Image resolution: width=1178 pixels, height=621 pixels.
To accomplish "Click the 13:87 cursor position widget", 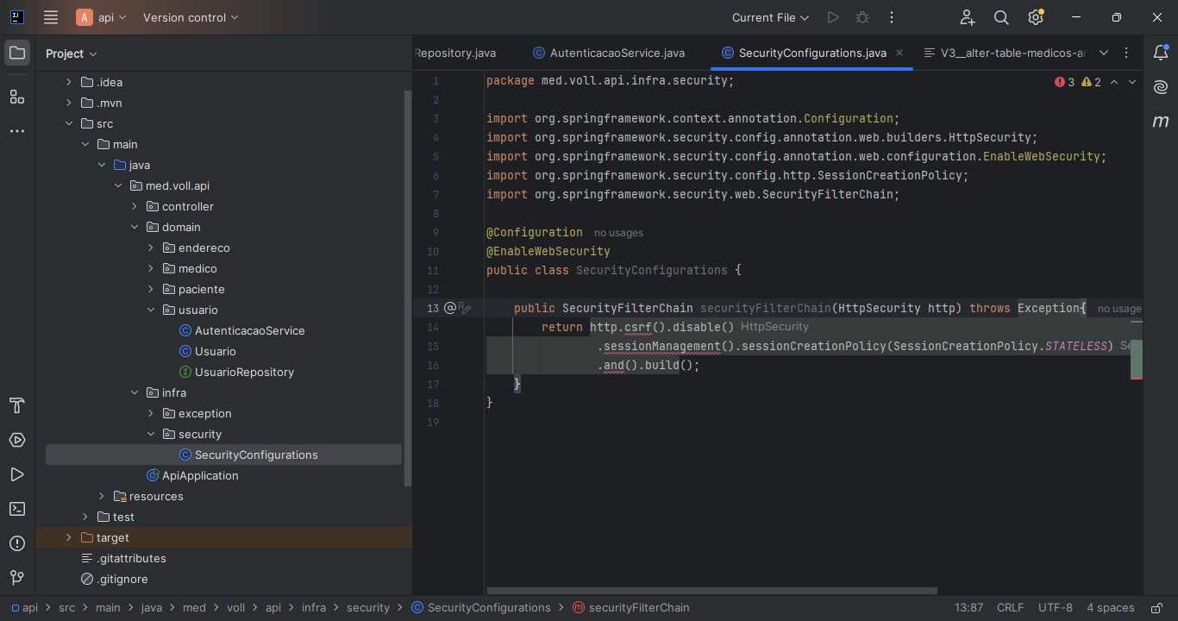I will point(969,607).
